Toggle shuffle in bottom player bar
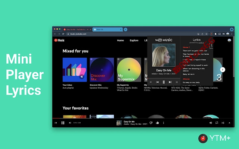The image size is (239, 149). 223,123
